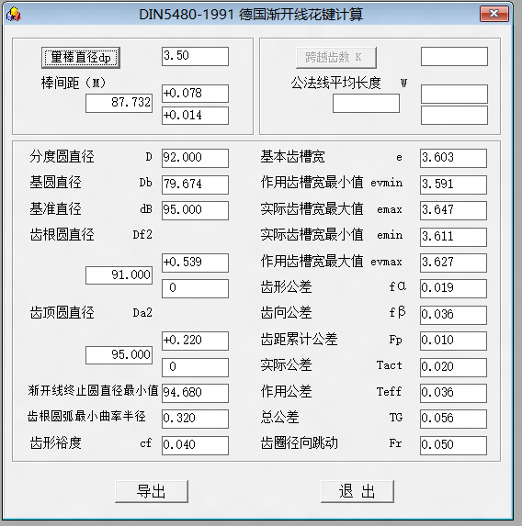Click the evmax field 3.627
The width and height of the screenshot is (522, 526).
tap(453, 263)
